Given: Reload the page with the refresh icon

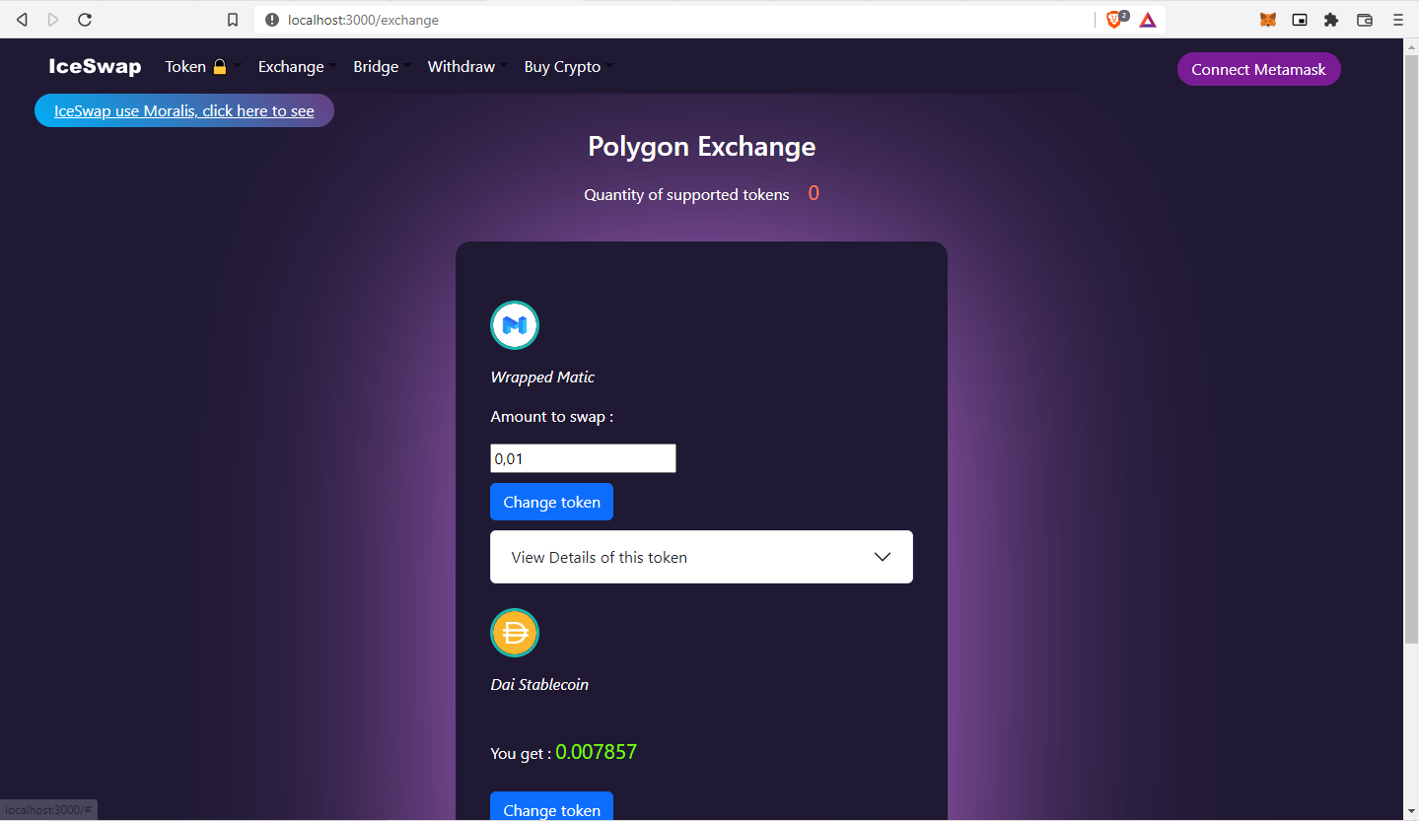Looking at the screenshot, I should tap(85, 20).
